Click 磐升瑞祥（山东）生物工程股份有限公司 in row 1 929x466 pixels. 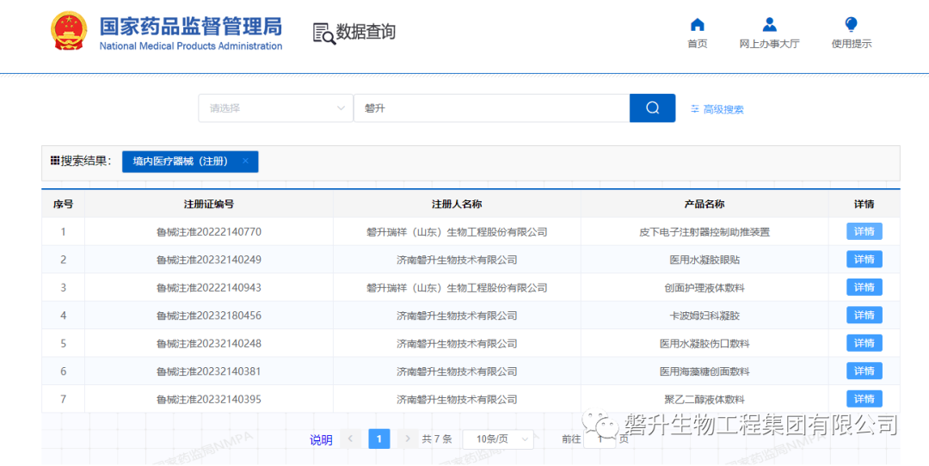[x=456, y=231]
